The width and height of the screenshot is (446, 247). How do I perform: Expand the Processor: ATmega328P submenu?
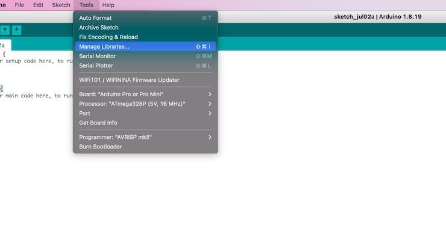tap(145, 104)
